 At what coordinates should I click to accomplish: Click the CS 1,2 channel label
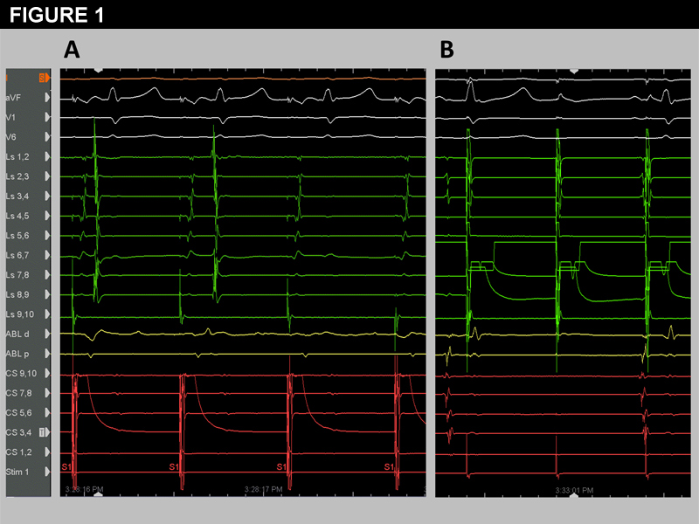click(17, 452)
